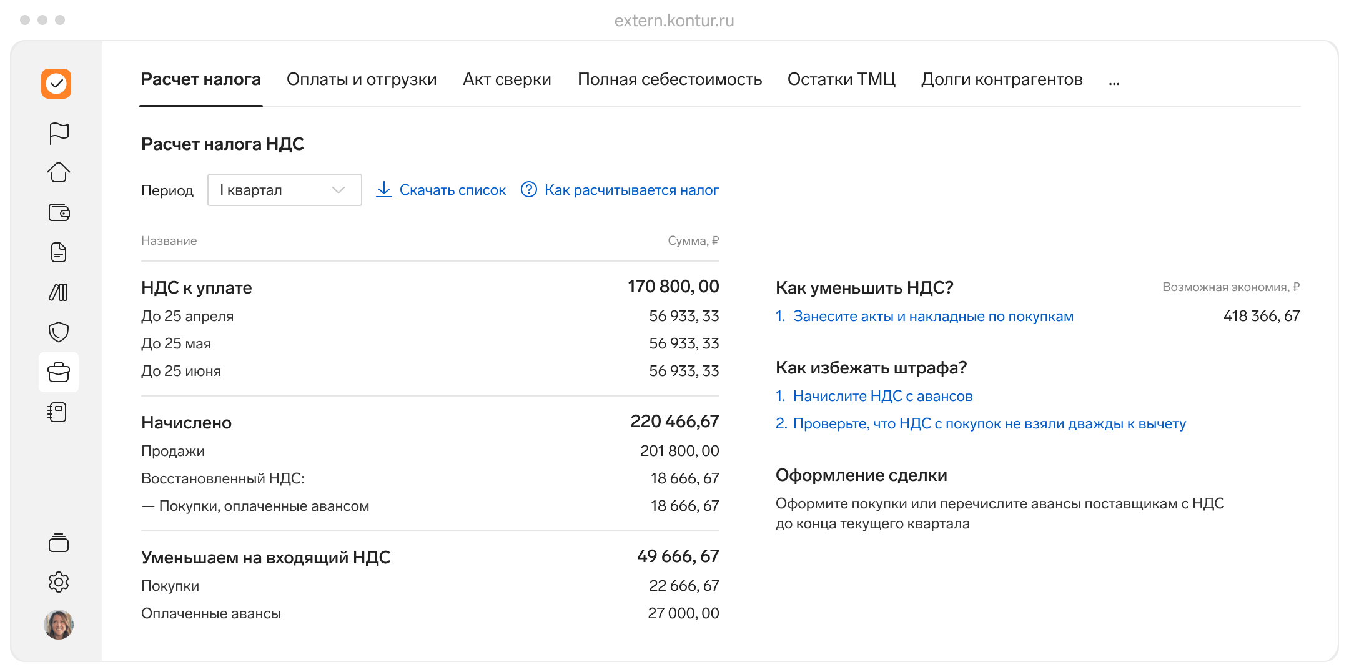Click the orange checkmark logo icon
The width and height of the screenshot is (1349, 672).
(x=56, y=84)
